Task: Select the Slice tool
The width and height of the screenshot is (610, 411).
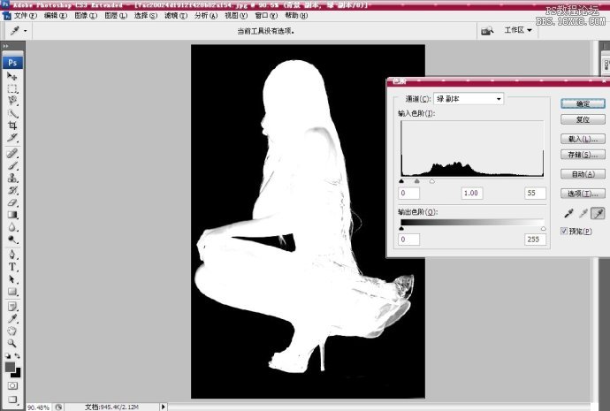Action: (12, 138)
